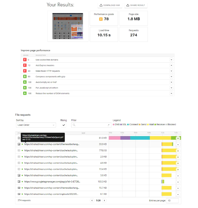Click the document icon of the 61.0 KB request
This screenshot has height=208, width=198.
pyautogui.click(x=19, y=138)
